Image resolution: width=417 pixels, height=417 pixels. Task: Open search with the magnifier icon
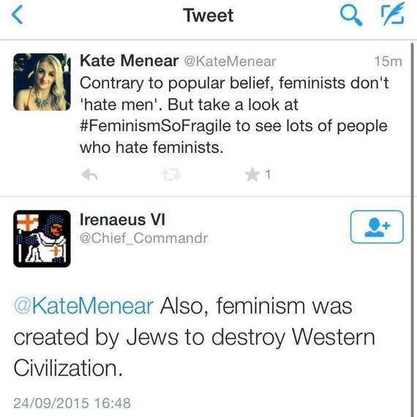point(351,15)
